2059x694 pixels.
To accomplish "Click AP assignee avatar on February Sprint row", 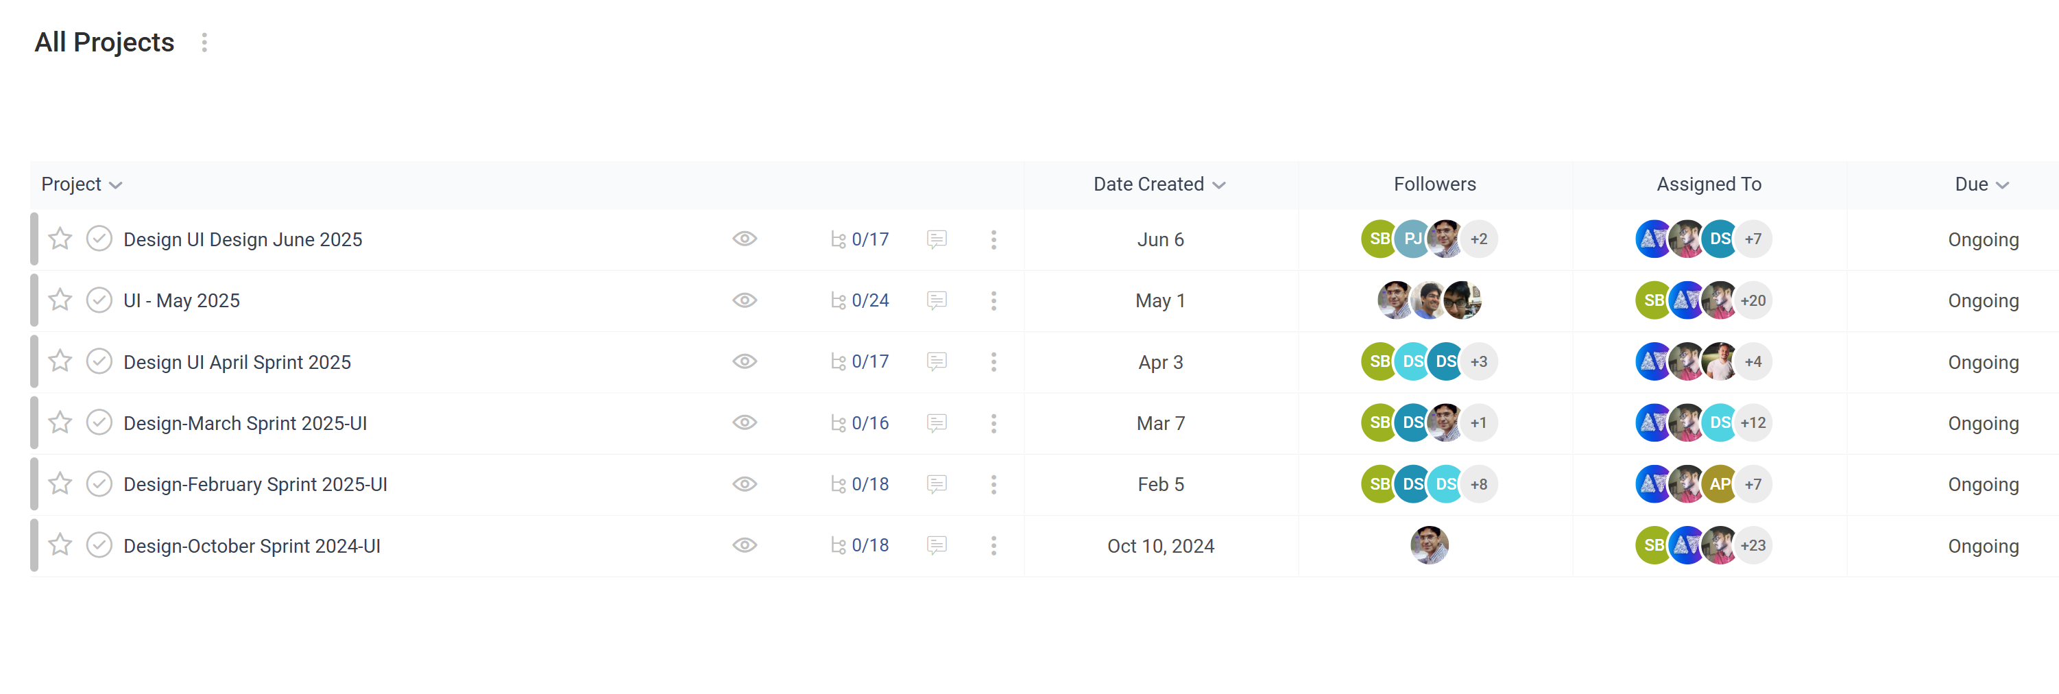I will [1720, 483].
